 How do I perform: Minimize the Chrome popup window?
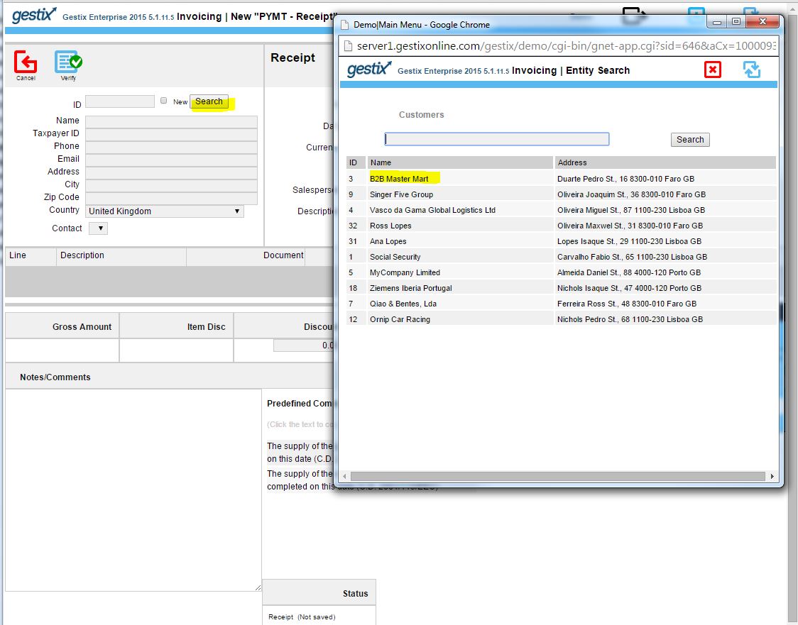(716, 21)
